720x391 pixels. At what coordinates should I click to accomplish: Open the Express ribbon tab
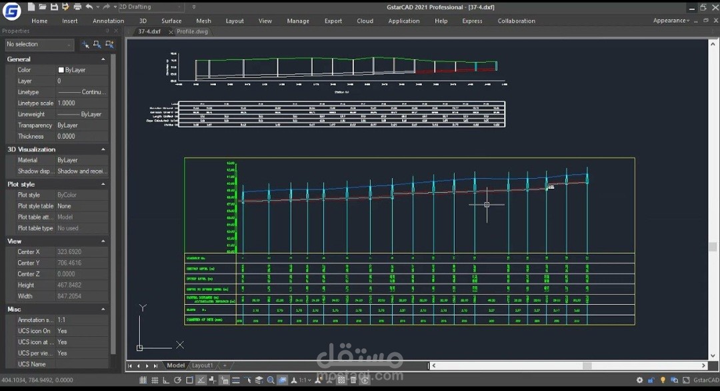pyautogui.click(x=472, y=21)
